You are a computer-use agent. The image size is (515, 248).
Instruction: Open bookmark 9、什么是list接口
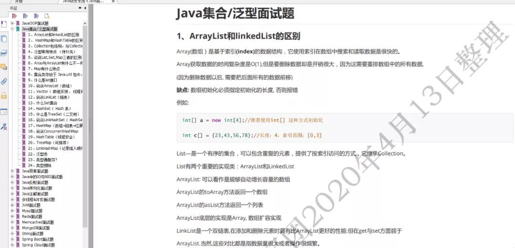pyautogui.click(x=43, y=80)
